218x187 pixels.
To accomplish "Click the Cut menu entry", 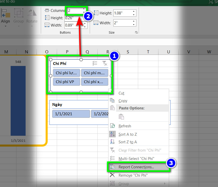I will [x=121, y=93].
